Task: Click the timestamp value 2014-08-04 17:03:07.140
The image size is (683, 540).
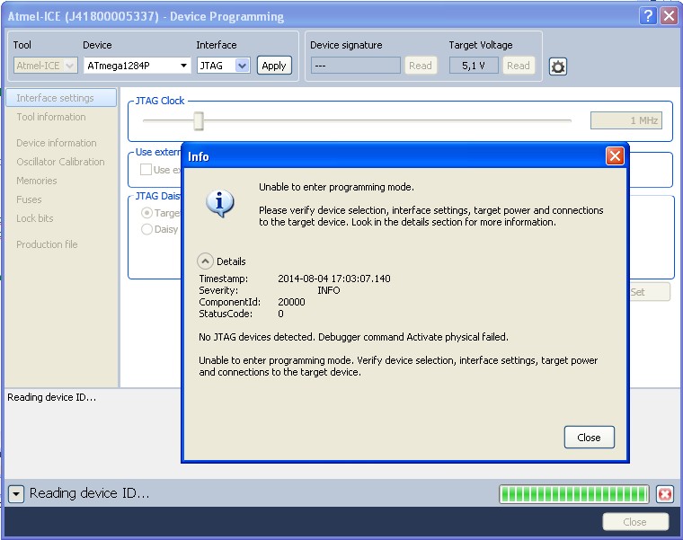Action: pyautogui.click(x=334, y=279)
